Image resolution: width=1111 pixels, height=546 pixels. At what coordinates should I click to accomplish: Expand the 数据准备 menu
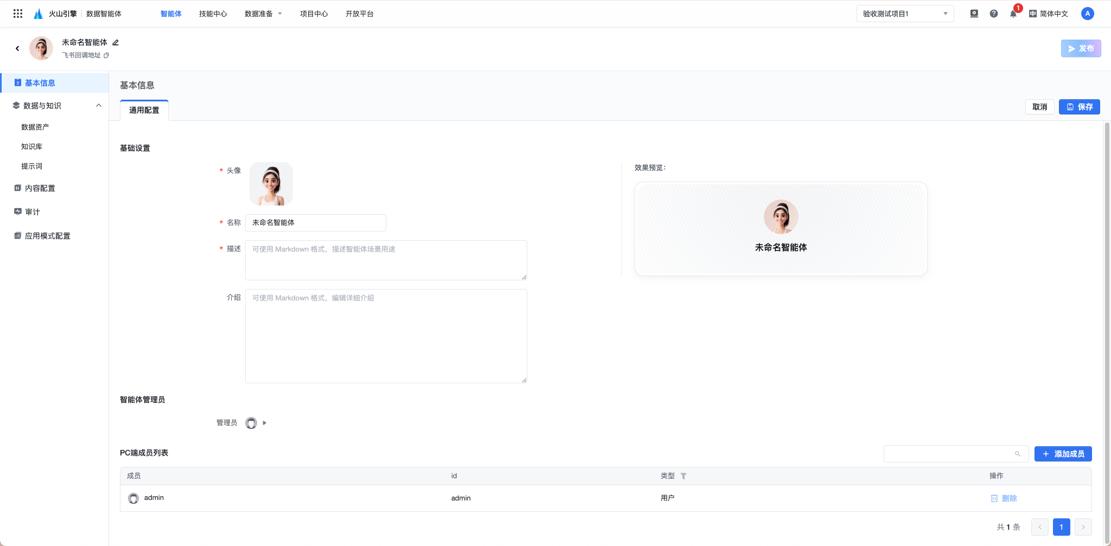[263, 14]
